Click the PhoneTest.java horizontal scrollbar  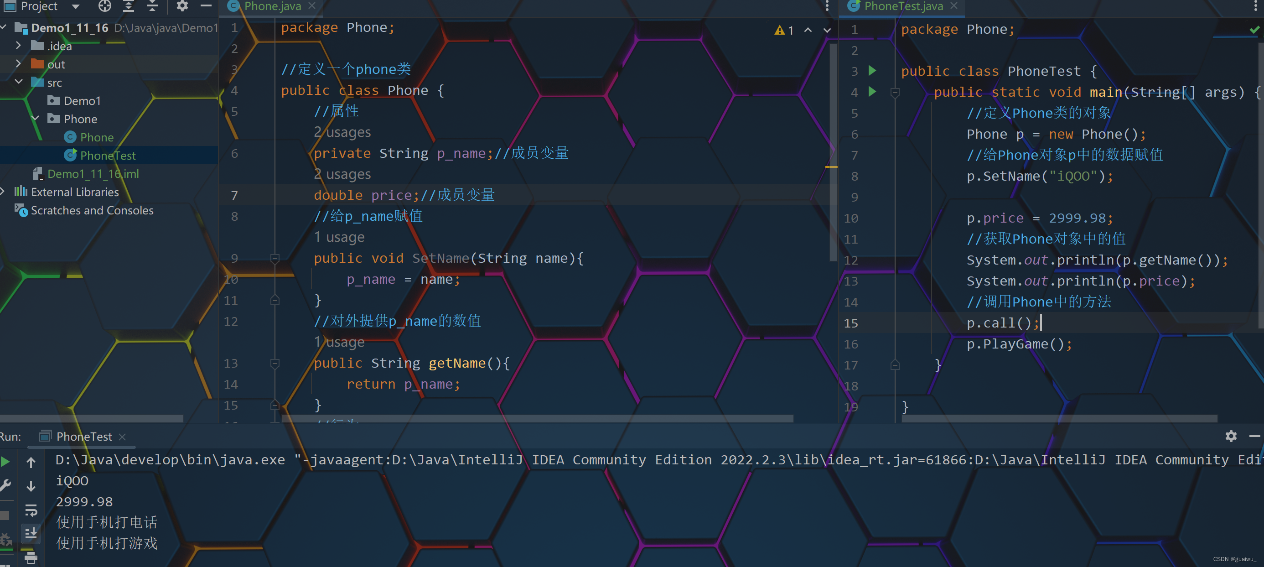point(1060,419)
